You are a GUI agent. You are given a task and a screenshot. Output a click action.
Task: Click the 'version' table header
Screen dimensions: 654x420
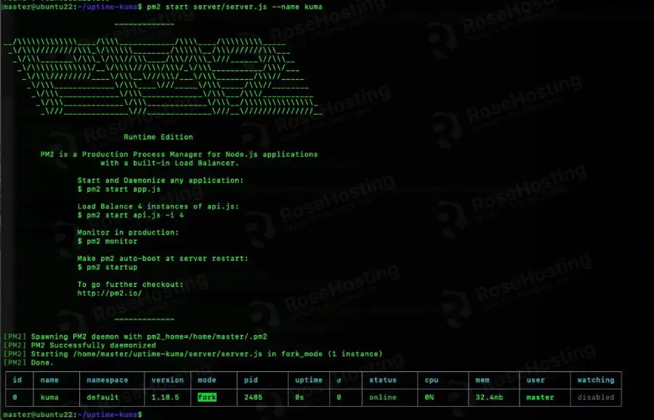167,380
